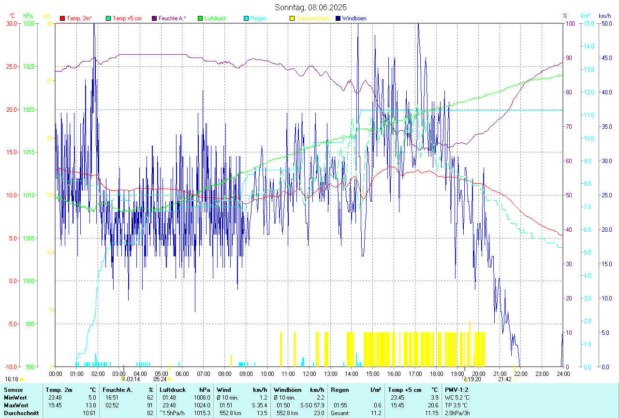This screenshot has height=418, width=619.
Task: Click the yellow Sonnenschein legend square
Action: coord(292,18)
